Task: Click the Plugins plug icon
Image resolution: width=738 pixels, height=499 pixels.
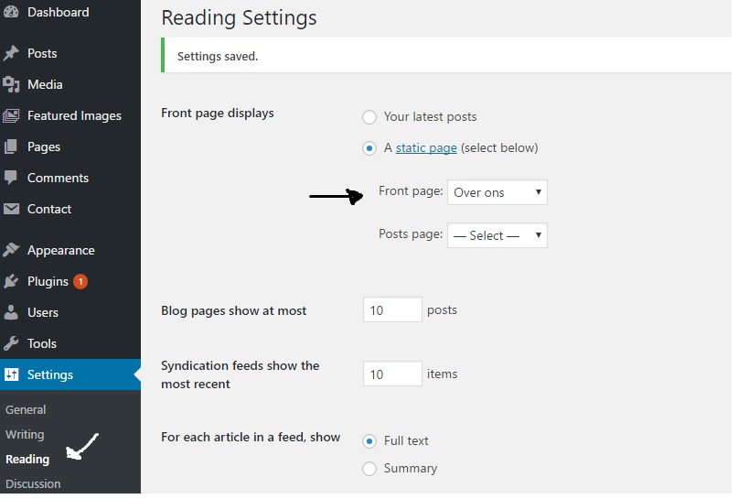Action: pos(12,281)
